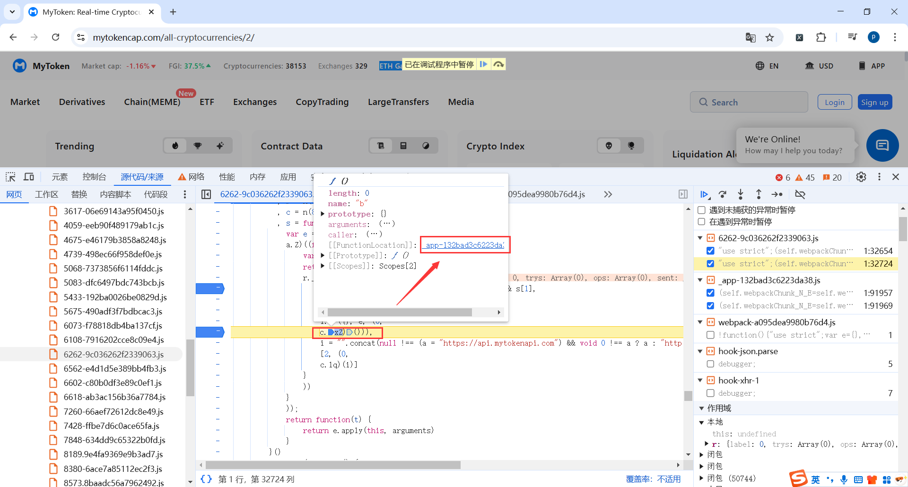Open the browser extensions puzzle icon
The image size is (908, 487).
coord(821,37)
